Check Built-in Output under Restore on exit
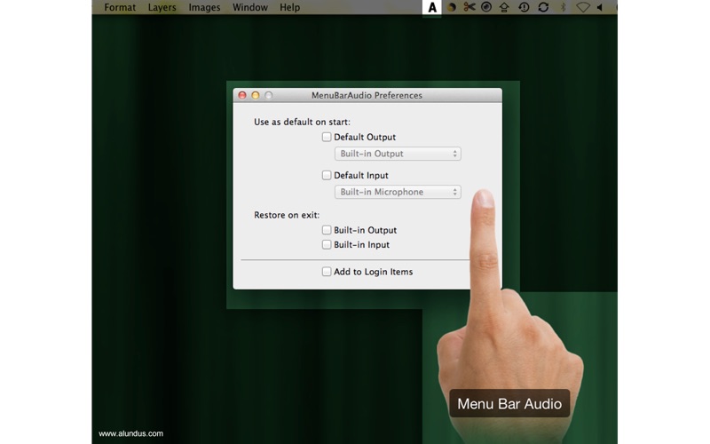The height and width of the screenshot is (444, 710). click(x=327, y=230)
